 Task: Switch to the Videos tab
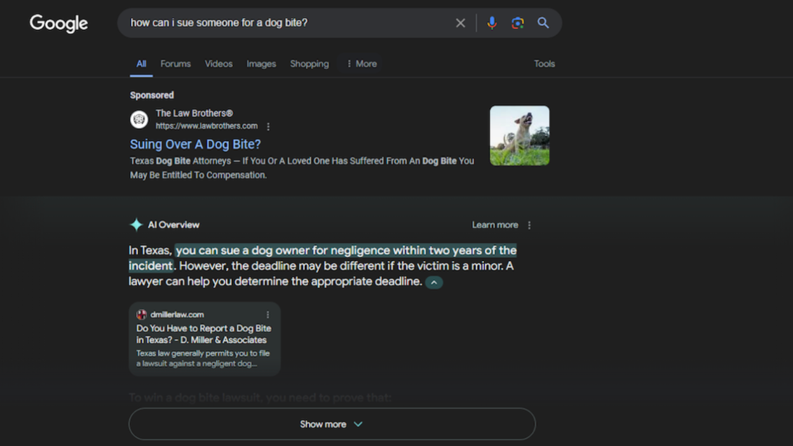(219, 64)
